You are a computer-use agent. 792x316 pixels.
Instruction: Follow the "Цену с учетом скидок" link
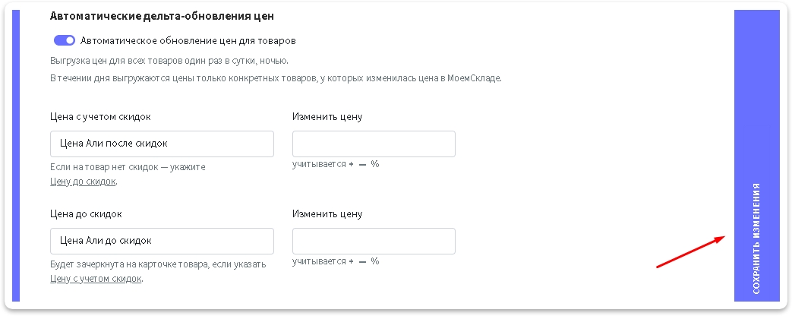click(x=96, y=279)
